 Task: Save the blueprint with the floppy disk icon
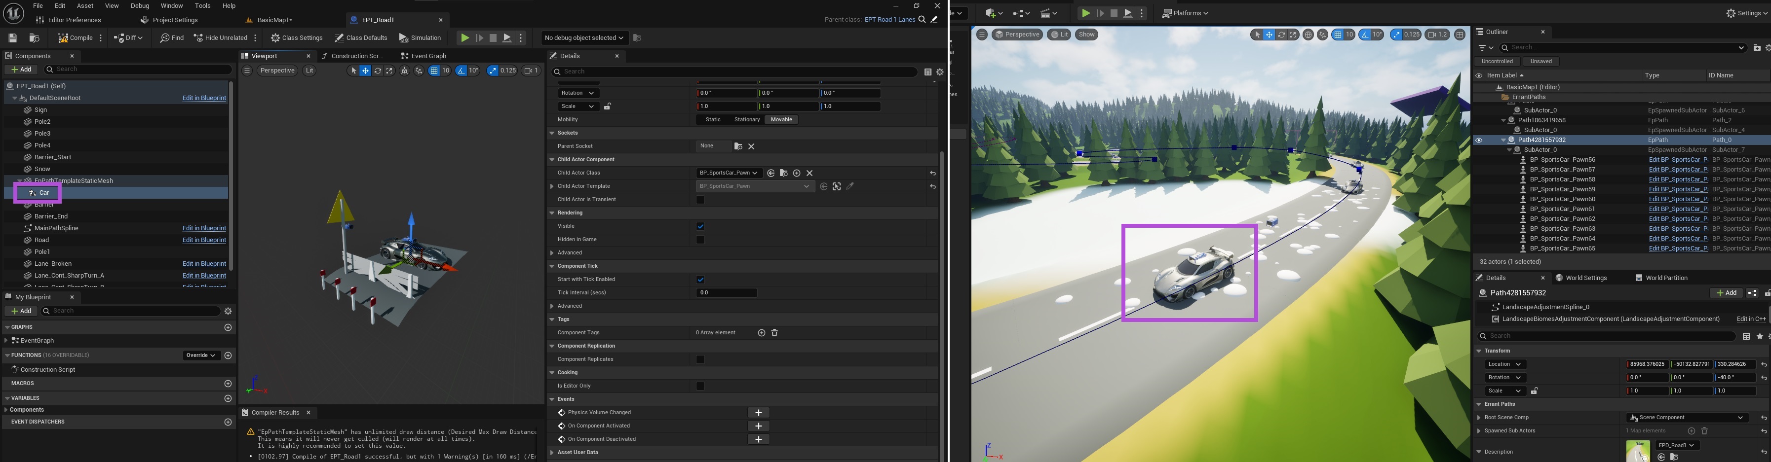click(12, 38)
